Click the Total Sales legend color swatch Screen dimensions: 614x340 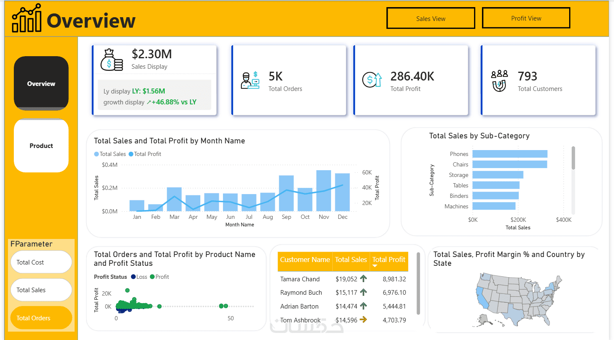pyautogui.click(x=97, y=154)
